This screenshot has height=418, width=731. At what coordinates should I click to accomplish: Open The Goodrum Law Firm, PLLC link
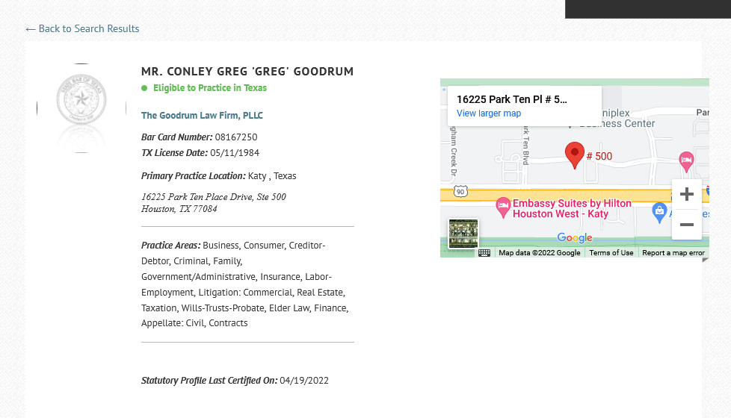pos(202,116)
